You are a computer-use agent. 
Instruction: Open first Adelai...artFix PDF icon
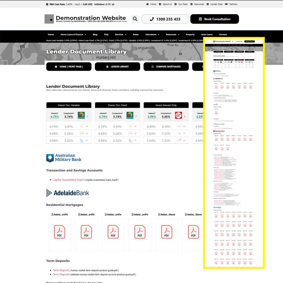pos(113,232)
